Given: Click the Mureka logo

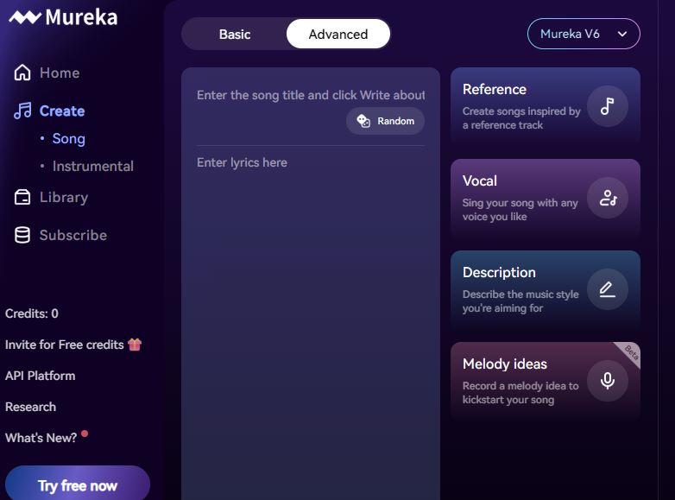Looking at the screenshot, I should coord(63,16).
